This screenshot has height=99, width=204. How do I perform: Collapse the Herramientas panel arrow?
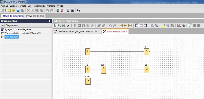(x=49, y=21)
